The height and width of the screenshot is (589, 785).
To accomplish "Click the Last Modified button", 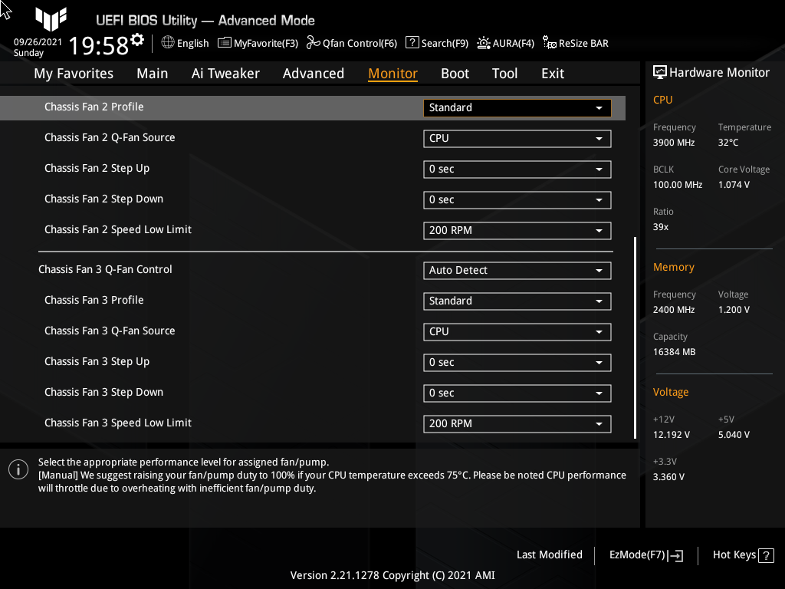I will click(x=549, y=554).
